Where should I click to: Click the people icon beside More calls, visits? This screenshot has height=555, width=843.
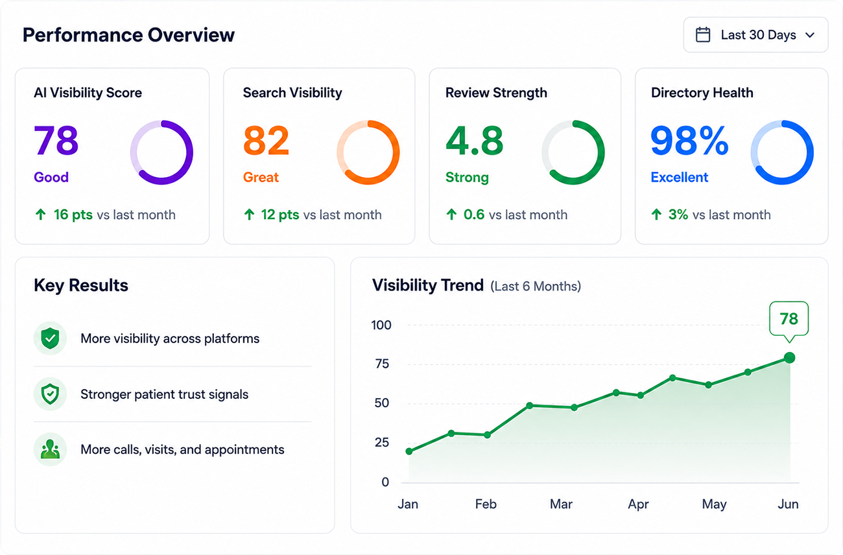click(50, 449)
